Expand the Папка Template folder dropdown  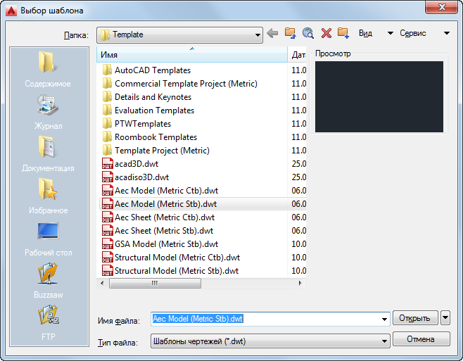(258, 35)
